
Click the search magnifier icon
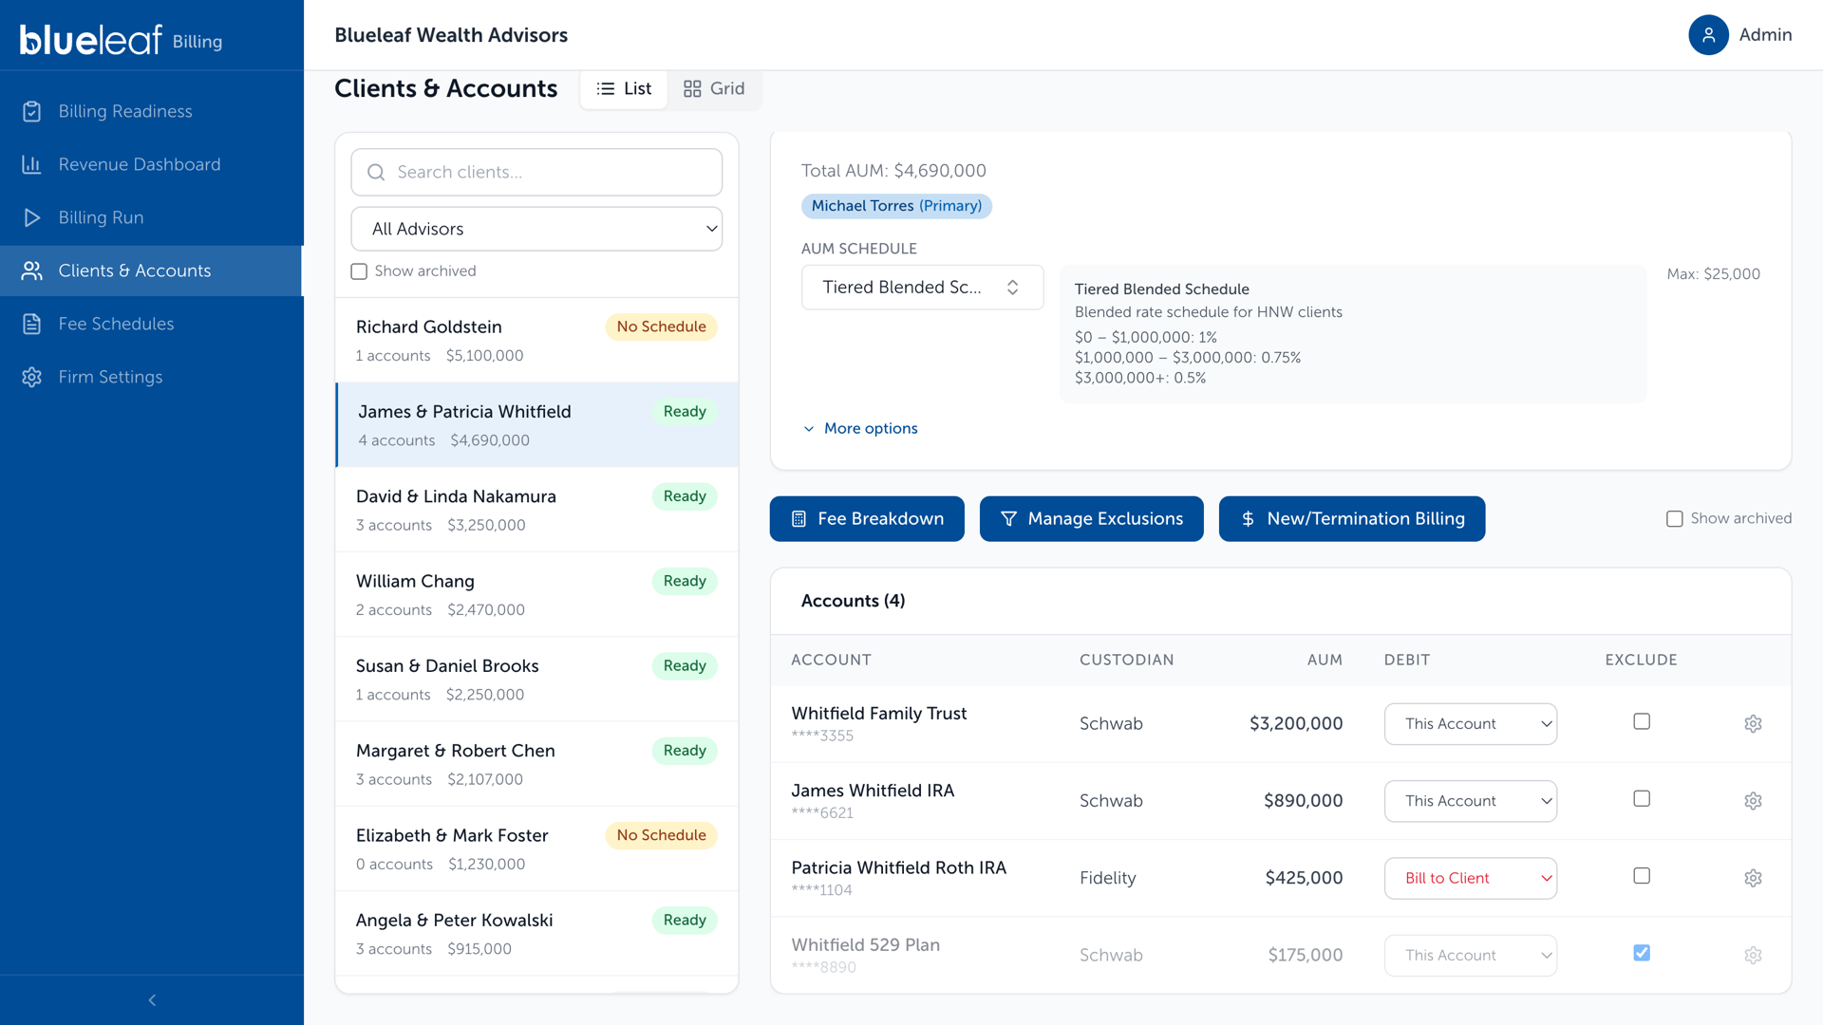(x=376, y=172)
